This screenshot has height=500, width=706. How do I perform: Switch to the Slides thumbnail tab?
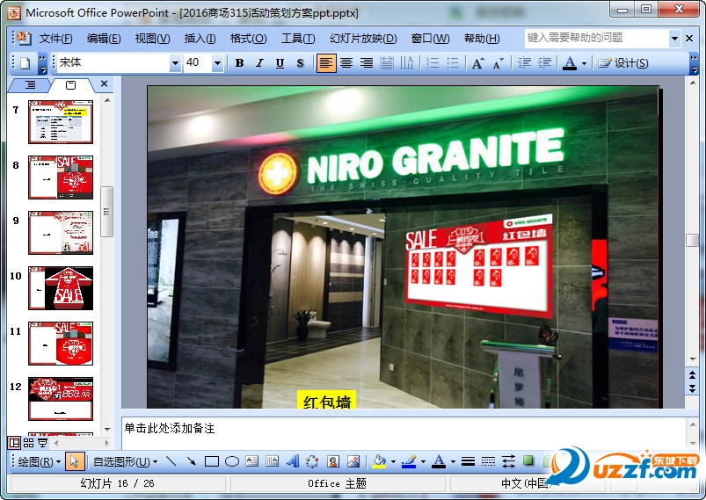[x=70, y=84]
